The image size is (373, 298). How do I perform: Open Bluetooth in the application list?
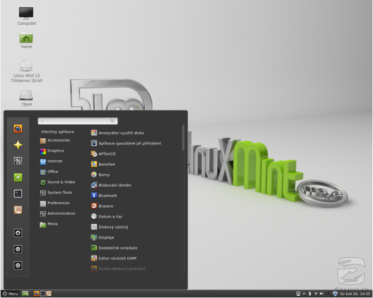pyautogui.click(x=104, y=196)
